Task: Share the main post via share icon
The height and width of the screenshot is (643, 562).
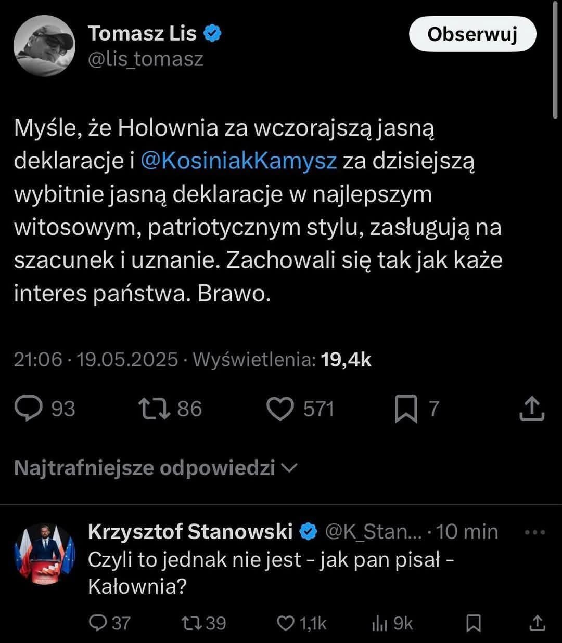Action: (x=532, y=409)
